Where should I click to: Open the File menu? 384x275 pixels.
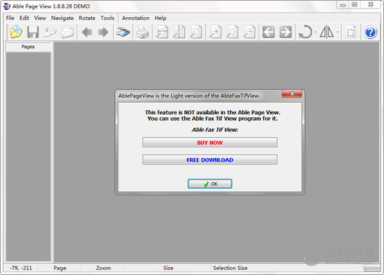(10, 18)
